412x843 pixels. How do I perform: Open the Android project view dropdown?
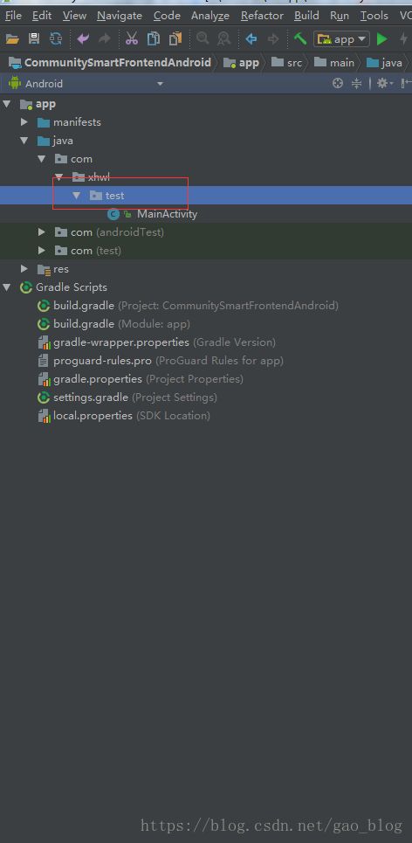tap(86, 83)
